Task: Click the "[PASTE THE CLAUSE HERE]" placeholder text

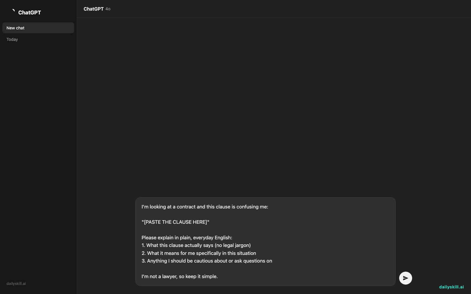Action: (x=175, y=222)
